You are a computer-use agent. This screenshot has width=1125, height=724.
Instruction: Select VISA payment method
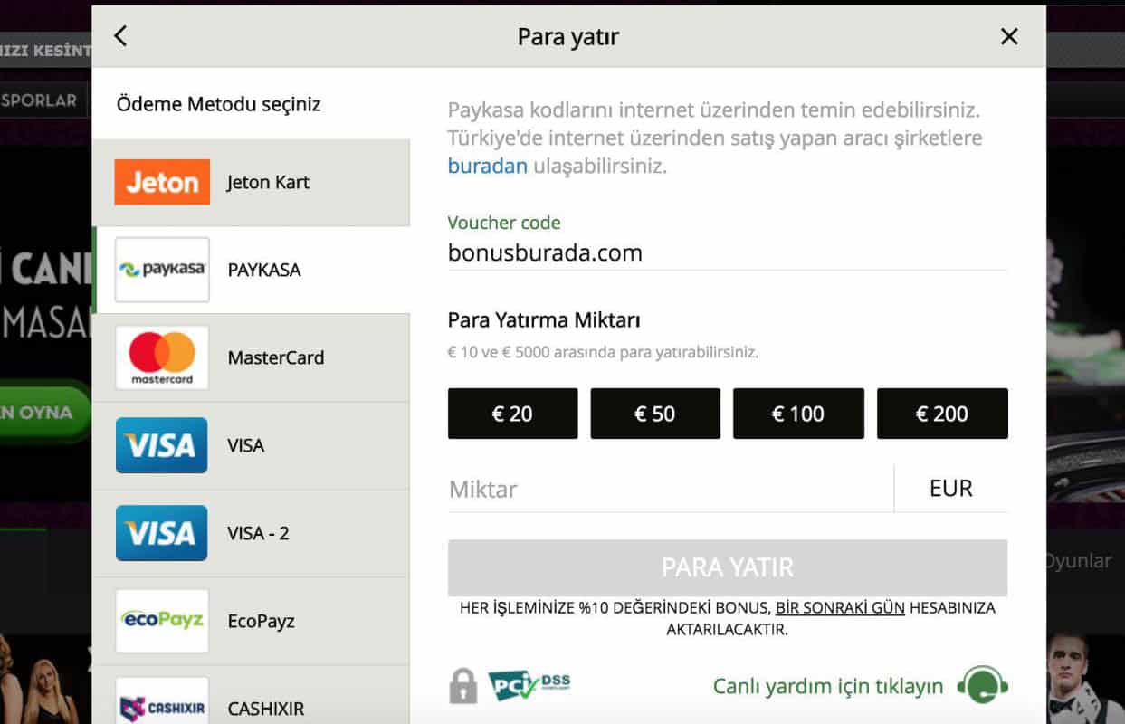(x=251, y=445)
